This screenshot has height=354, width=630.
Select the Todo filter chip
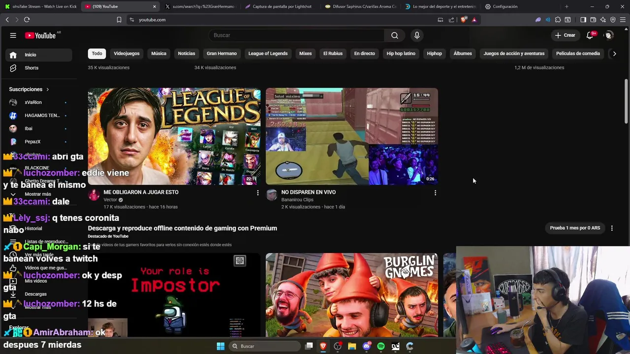tap(97, 54)
